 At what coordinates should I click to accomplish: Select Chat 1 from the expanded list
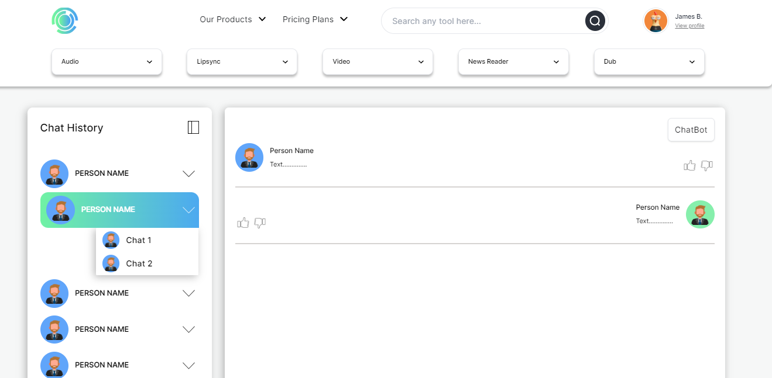(x=139, y=240)
